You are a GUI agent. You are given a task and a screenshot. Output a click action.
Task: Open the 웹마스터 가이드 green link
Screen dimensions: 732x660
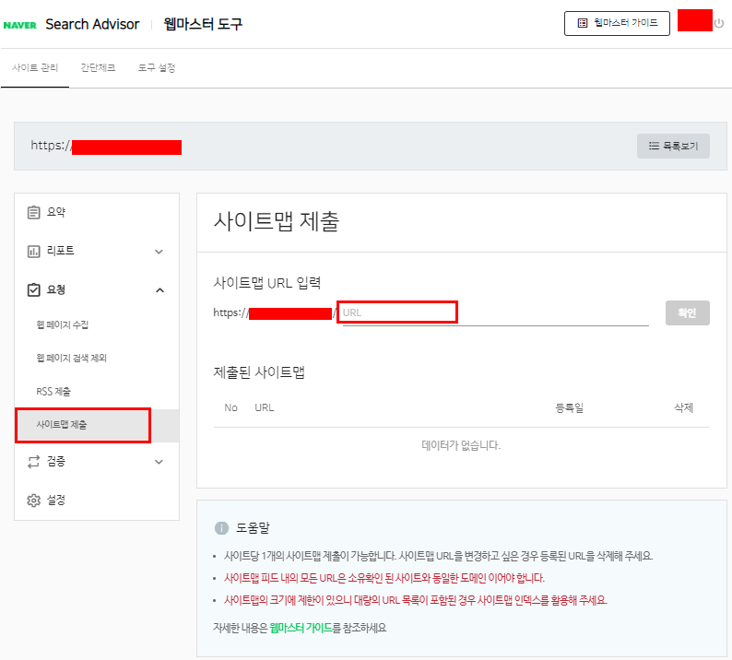[301, 628]
